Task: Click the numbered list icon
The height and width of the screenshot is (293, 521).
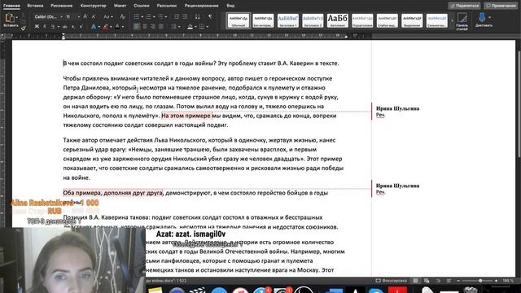Action: [148, 16]
